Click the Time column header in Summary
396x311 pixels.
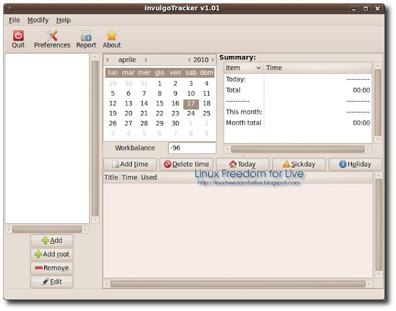318,68
